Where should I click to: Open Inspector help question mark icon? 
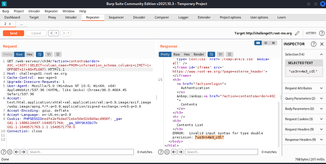point(314,44)
